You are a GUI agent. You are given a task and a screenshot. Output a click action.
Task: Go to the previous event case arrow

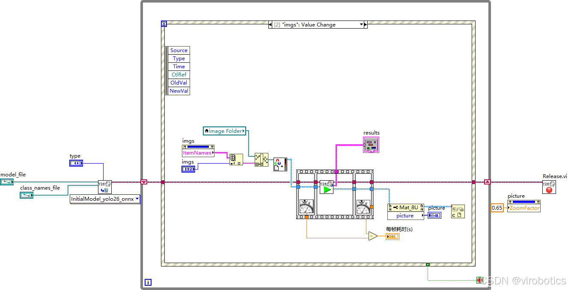pos(271,25)
